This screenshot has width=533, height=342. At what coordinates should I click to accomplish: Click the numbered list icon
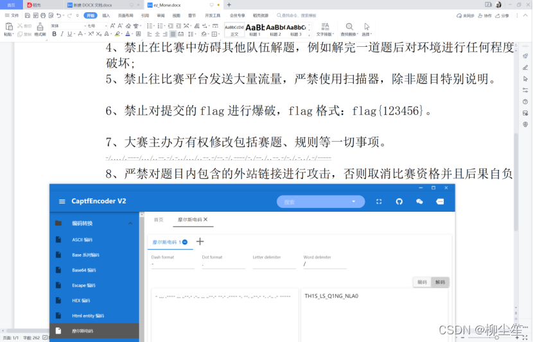coord(161,26)
